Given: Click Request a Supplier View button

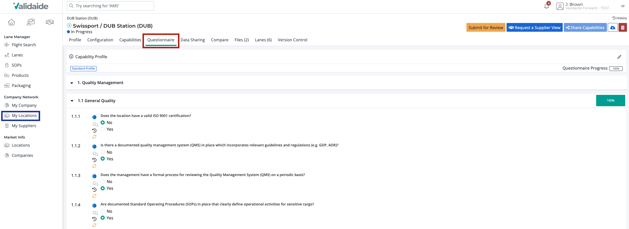Looking at the screenshot, I should pyautogui.click(x=534, y=28).
